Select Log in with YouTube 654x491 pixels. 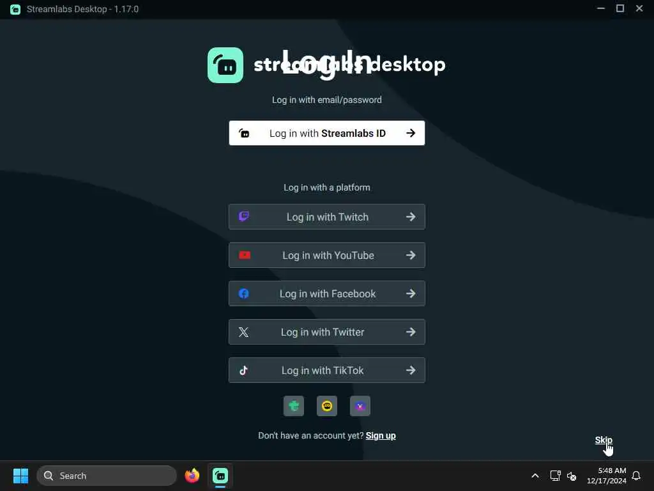click(x=326, y=255)
